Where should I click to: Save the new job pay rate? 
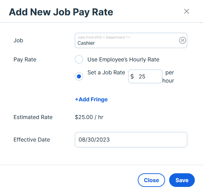point(182,180)
